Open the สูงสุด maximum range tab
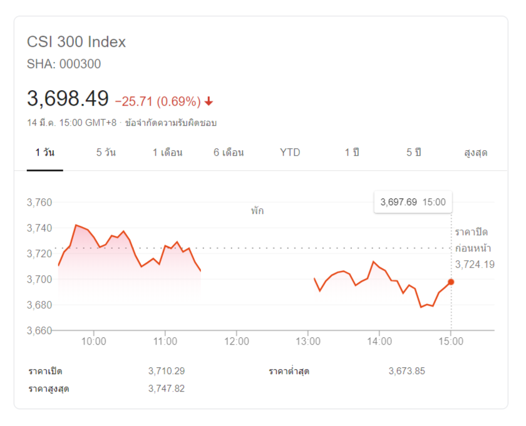 tap(475, 153)
